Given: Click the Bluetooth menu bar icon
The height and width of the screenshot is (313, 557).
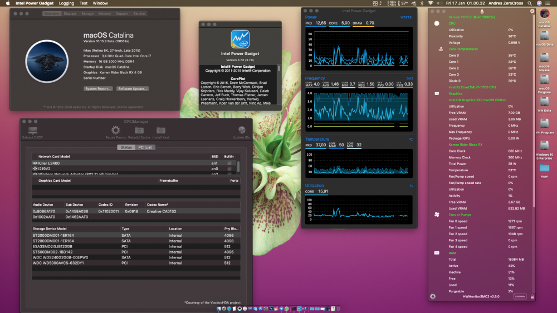Looking at the screenshot, I should 422,3.
